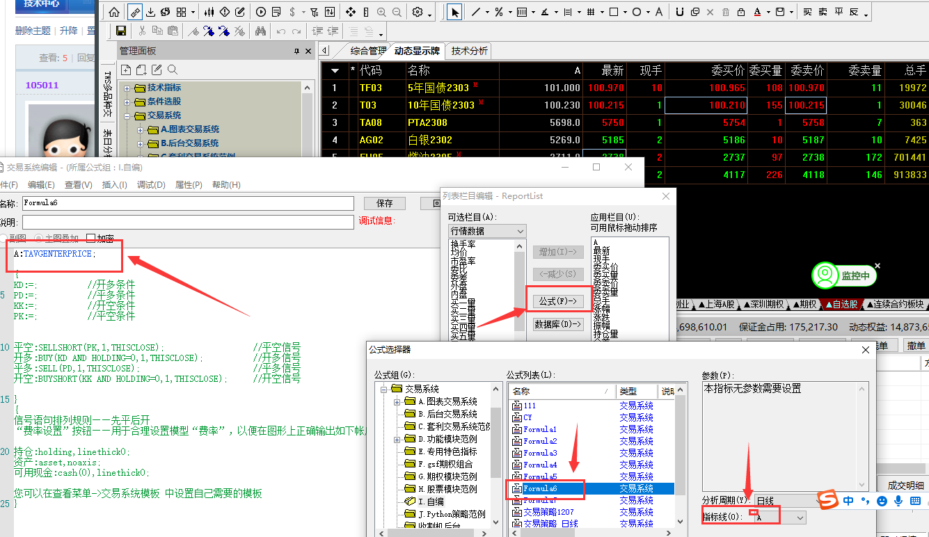Click the 说明 description input field
Viewport: 929px width, 537px height.
[188, 222]
